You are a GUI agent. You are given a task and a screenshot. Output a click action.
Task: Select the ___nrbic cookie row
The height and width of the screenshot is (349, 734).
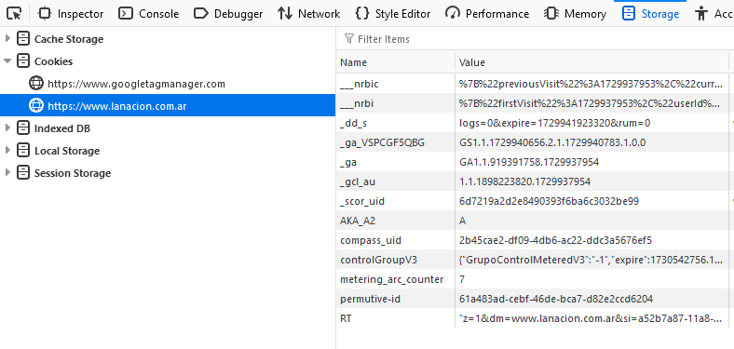click(x=535, y=84)
